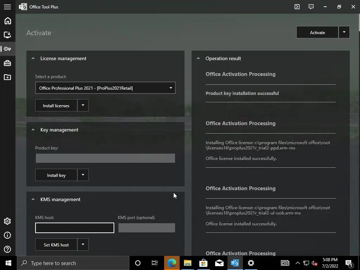360x270 pixels.
Task: Click the Activate button
Action: pos(317,32)
